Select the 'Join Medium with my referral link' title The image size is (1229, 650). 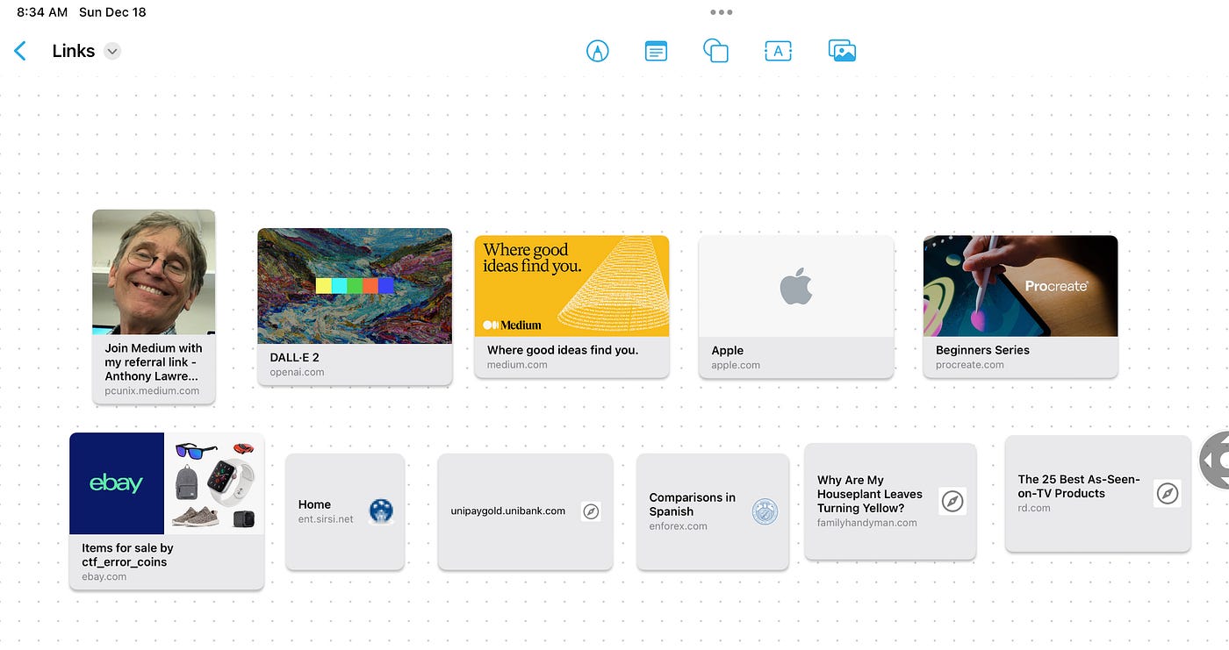click(x=154, y=362)
